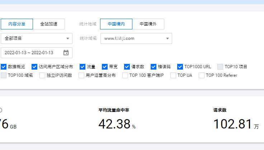Open the 统计域名 domain dropdown
264x150 pixels.
coord(136,38)
